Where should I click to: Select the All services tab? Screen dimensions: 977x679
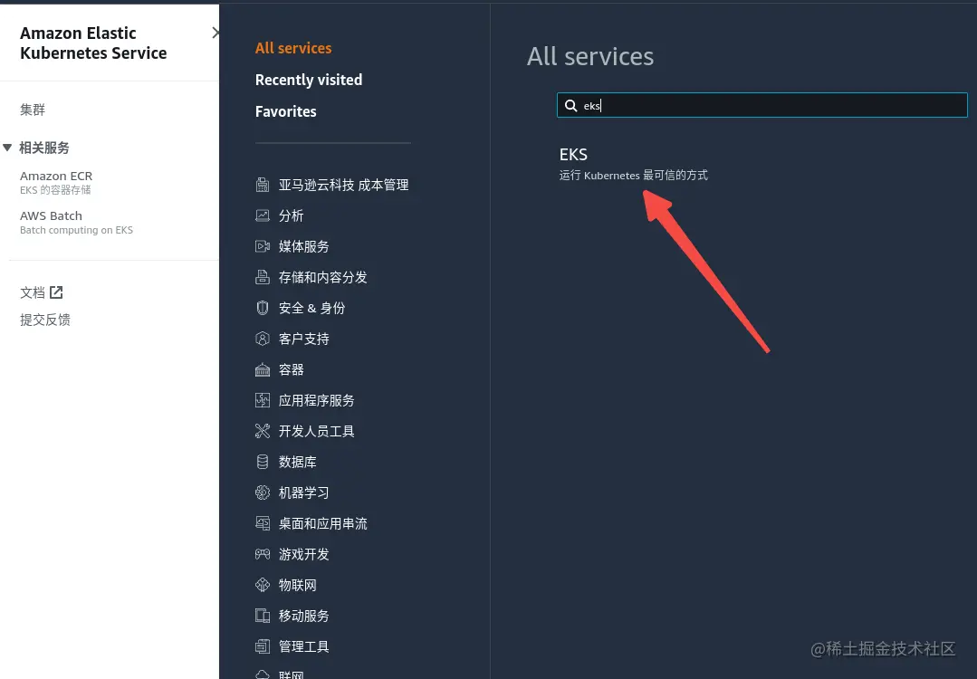(293, 48)
